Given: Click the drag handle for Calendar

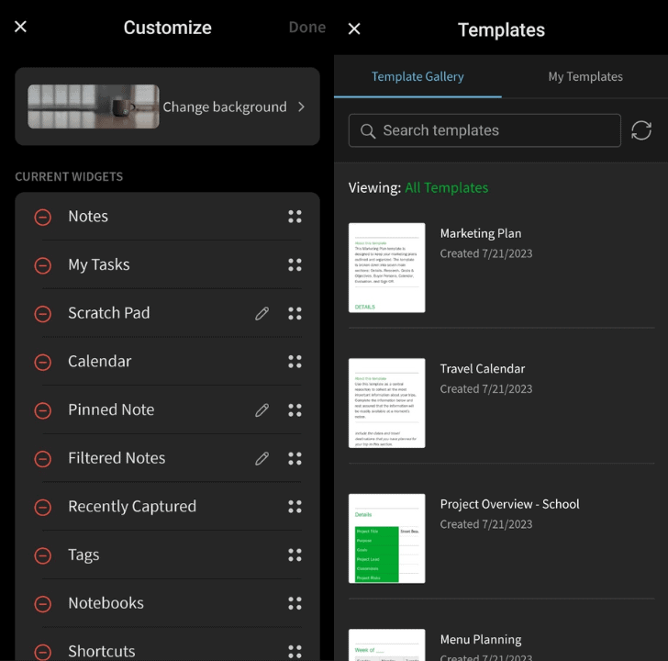Looking at the screenshot, I should click(x=295, y=362).
